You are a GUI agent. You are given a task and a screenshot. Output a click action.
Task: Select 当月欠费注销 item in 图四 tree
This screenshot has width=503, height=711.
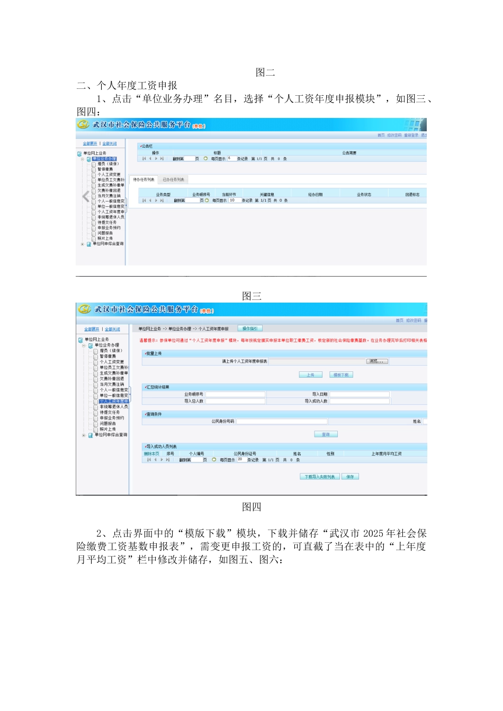pos(112,384)
